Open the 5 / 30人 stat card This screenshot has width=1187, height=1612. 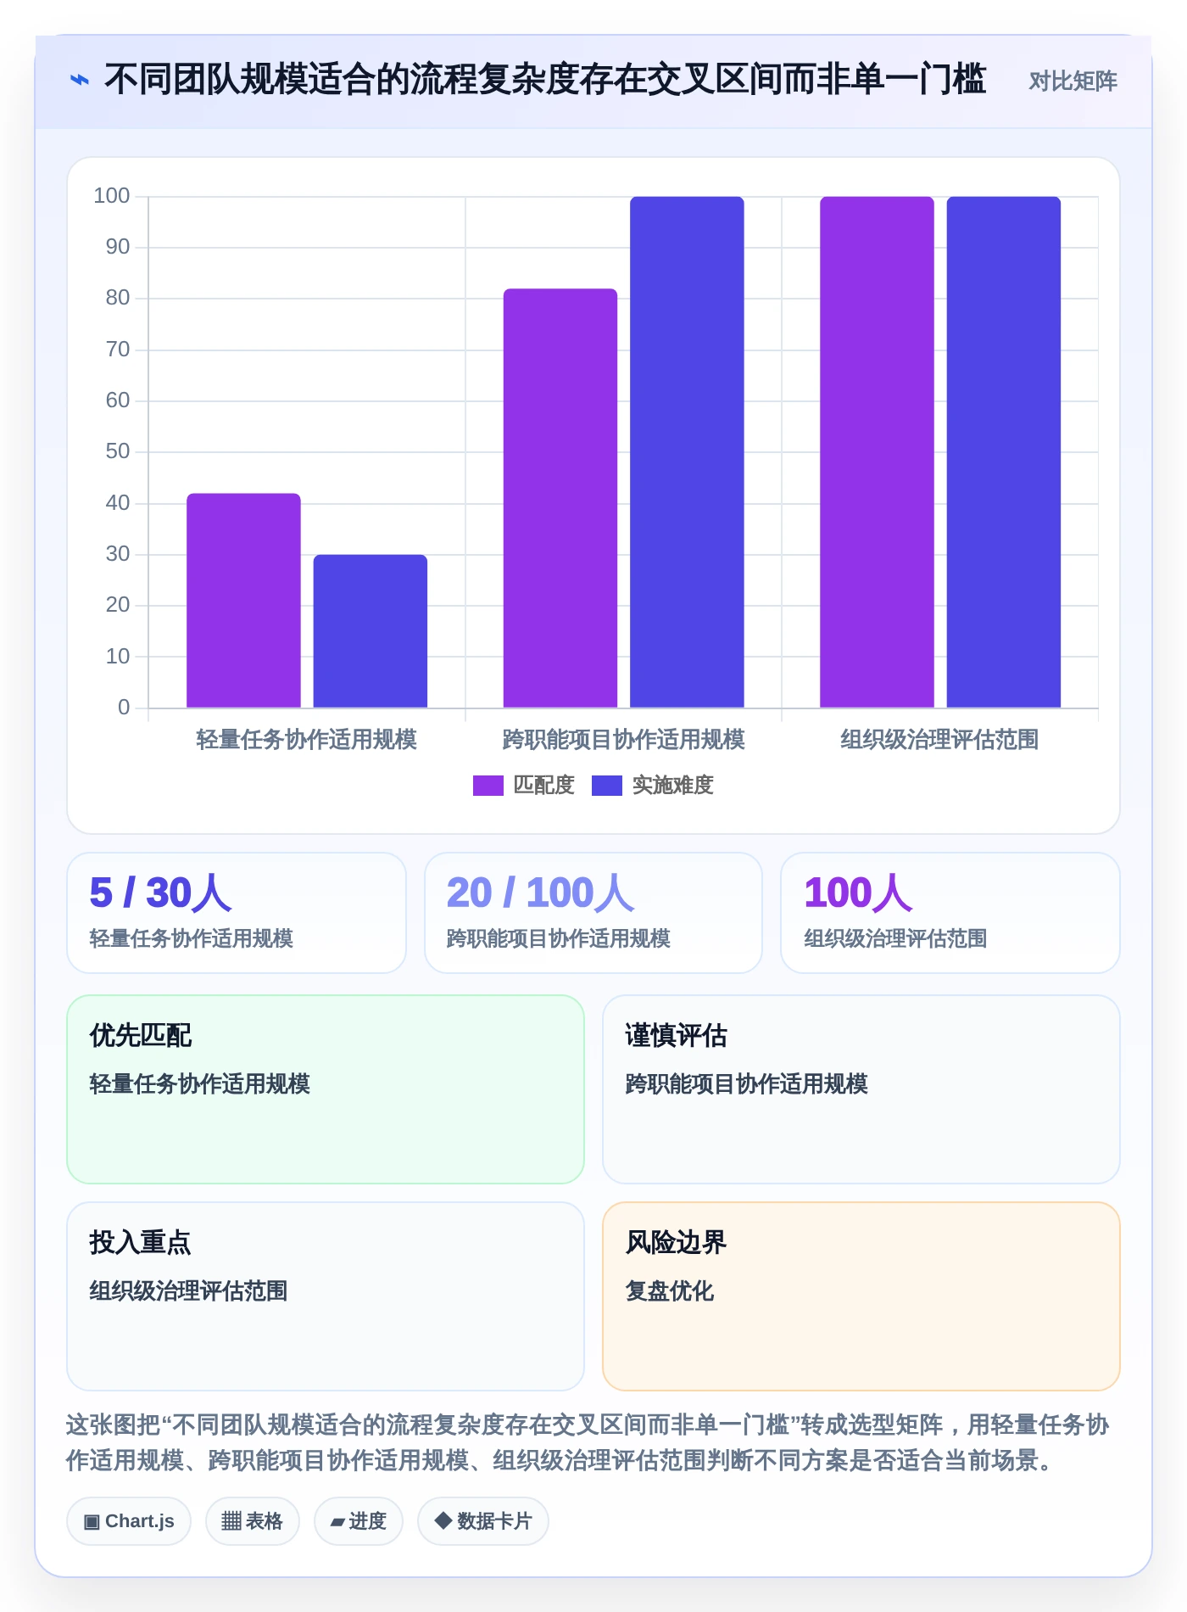(x=237, y=913)
